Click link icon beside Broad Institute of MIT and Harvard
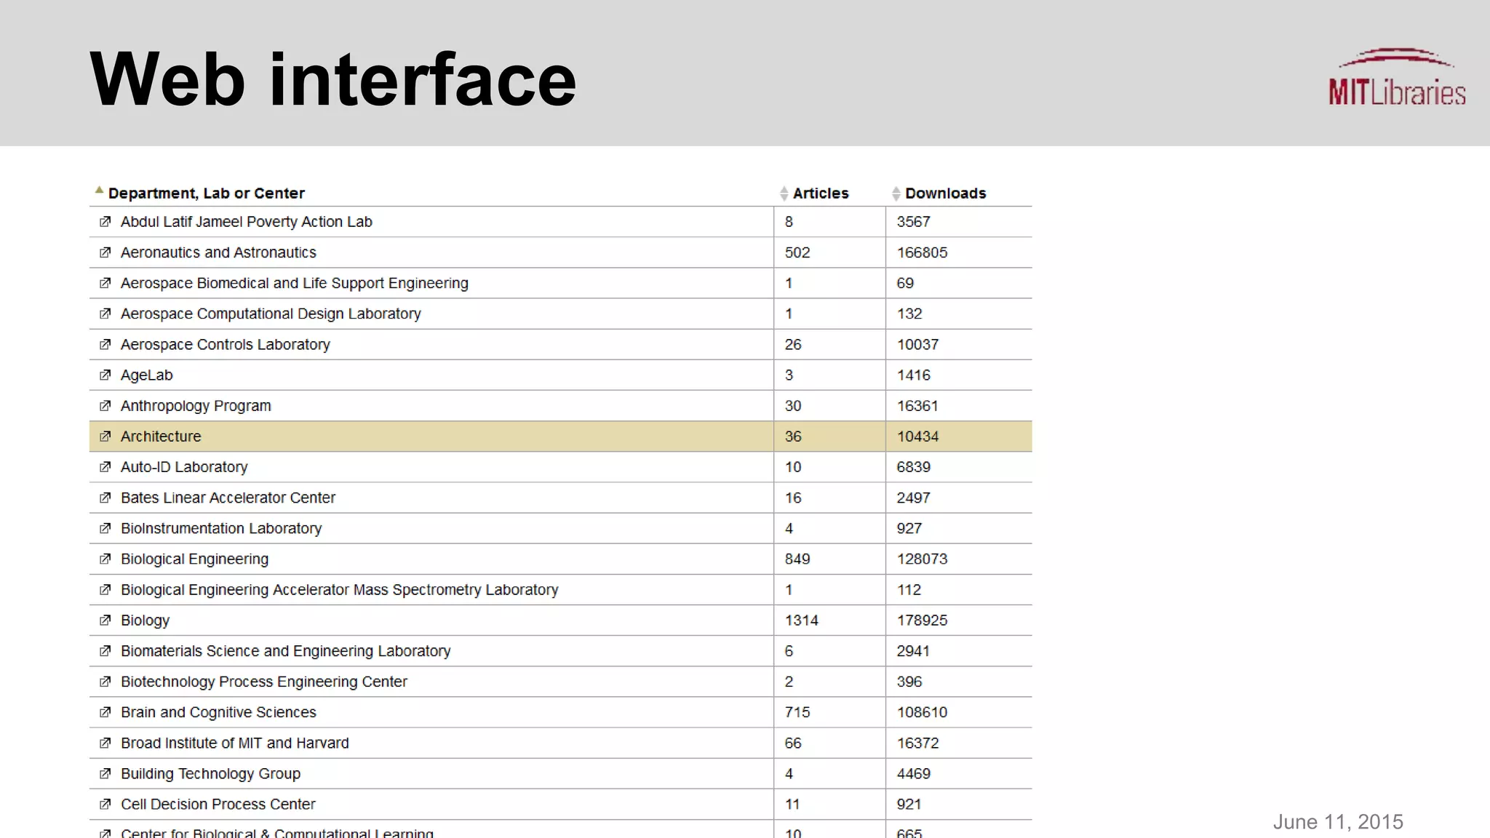 click(105, 743)
